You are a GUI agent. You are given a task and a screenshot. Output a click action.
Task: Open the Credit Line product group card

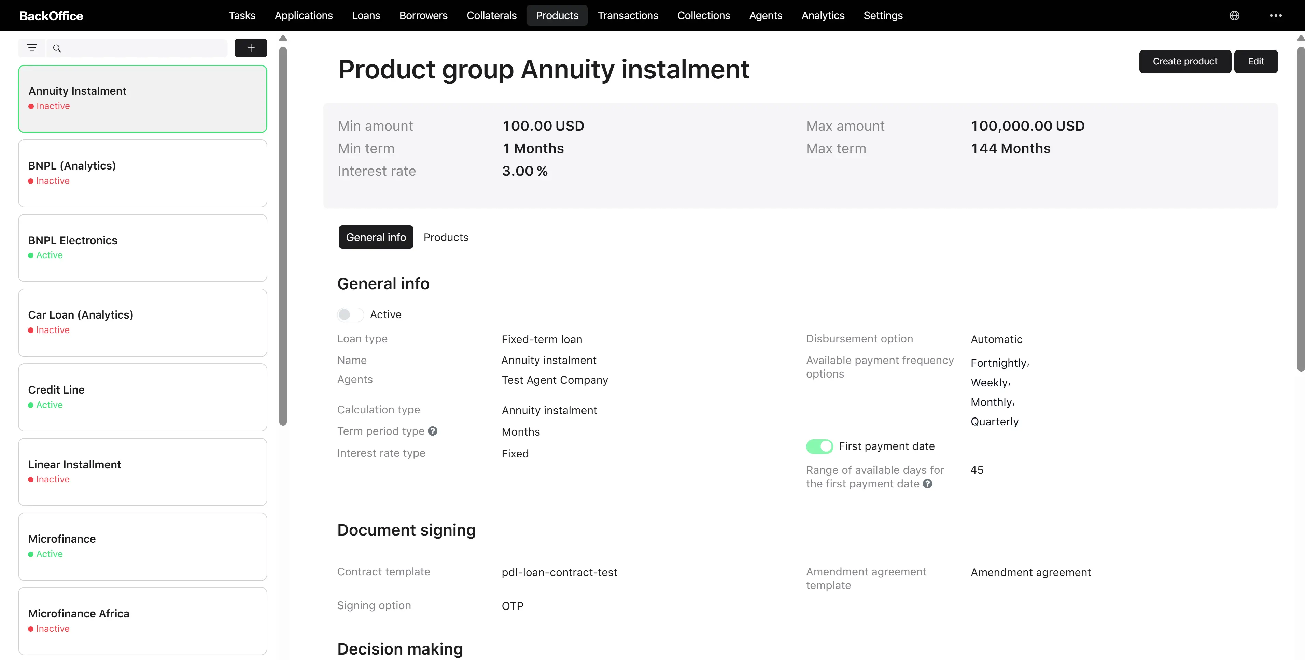click(x=142, y=397)
